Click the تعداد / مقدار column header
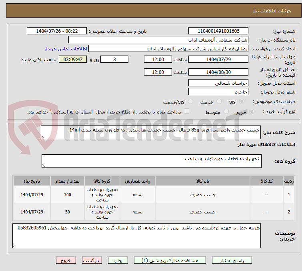Viewport: 302px width, 271px height. pyautogui.click(x=68, y=181)
